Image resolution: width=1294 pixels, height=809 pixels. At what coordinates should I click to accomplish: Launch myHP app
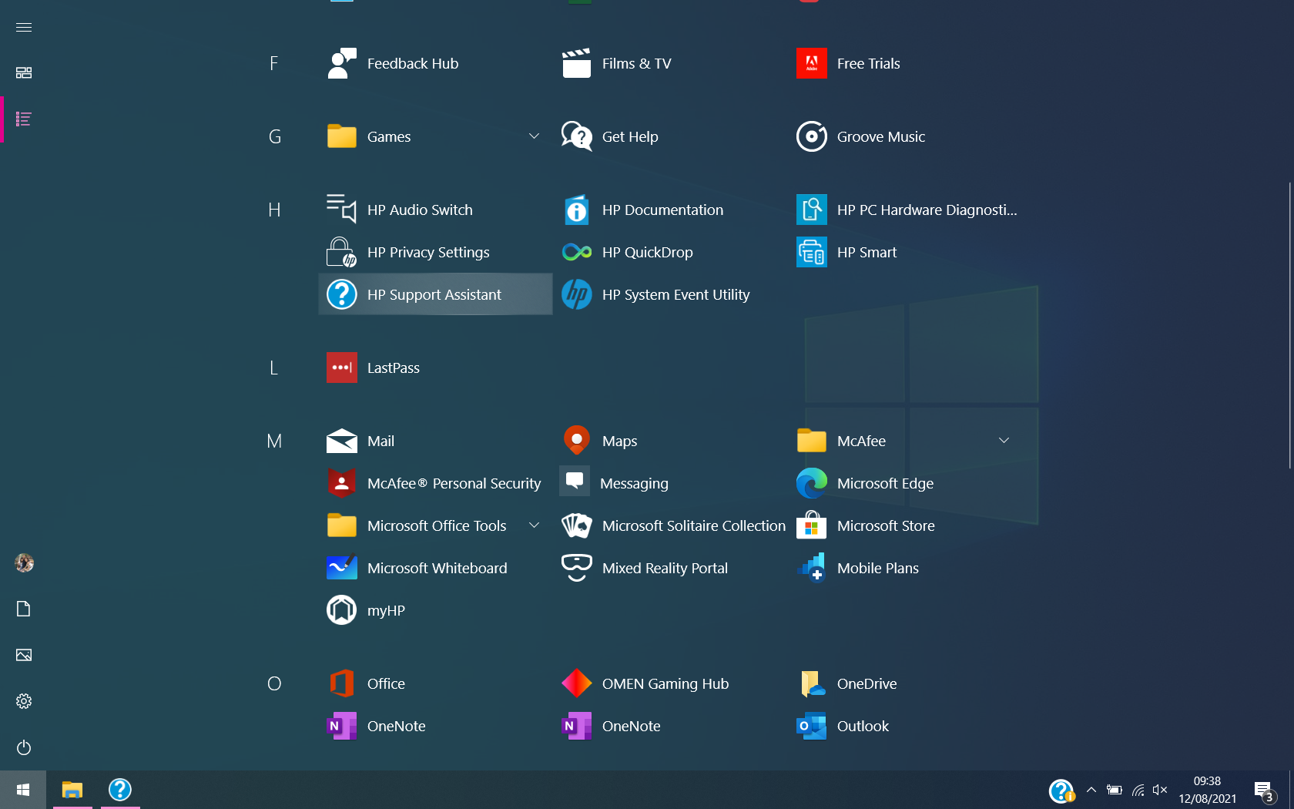tap(435, 610)
